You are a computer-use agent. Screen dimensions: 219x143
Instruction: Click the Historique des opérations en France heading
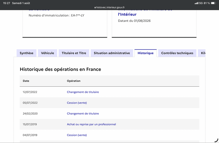click(x=60, y=69)
